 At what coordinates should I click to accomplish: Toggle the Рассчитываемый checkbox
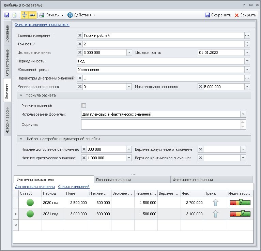tap(83, 106)
